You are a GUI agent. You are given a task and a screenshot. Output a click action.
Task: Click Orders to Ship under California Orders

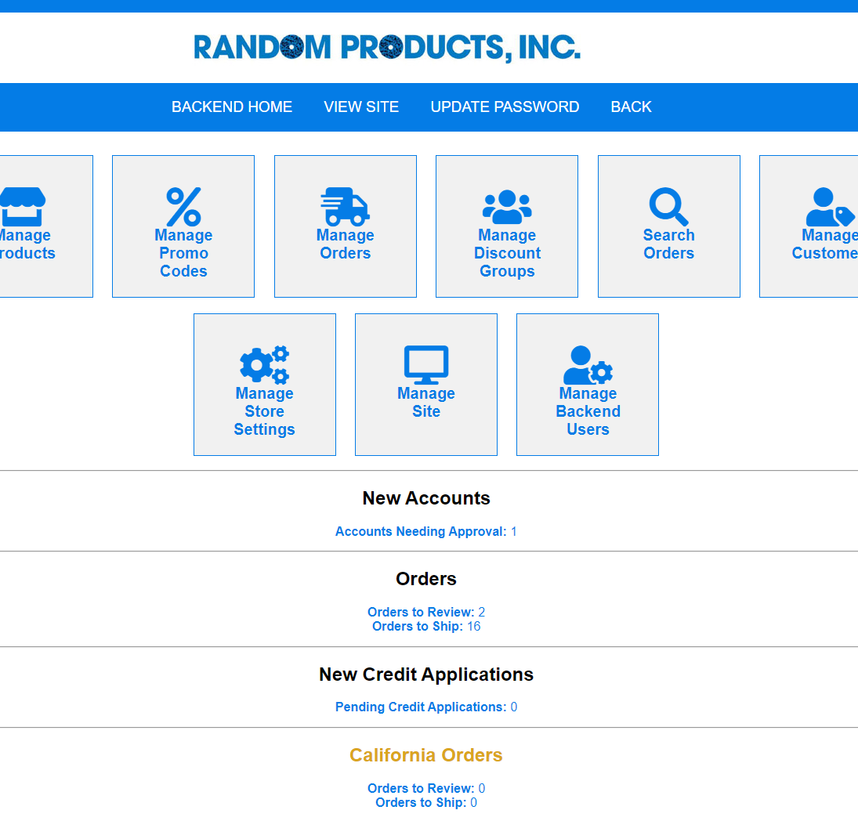point(421,803)
